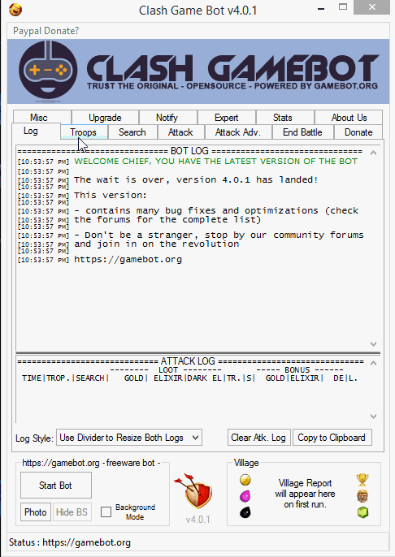Click the green gem icon in Village
This screenshot has width=395, height=557.
(362, 512)
